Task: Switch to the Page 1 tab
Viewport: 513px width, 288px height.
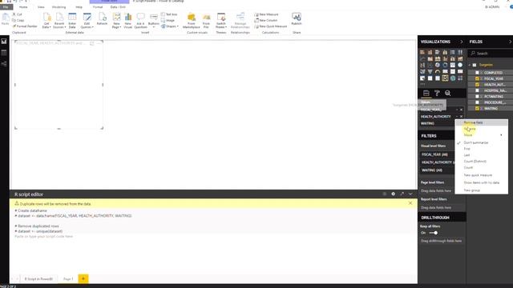Action: (x=68, y=279)
